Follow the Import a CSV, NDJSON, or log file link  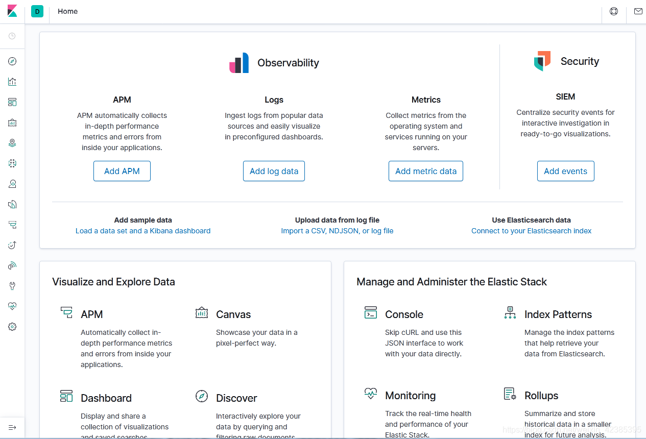click(x=337, y=231)
